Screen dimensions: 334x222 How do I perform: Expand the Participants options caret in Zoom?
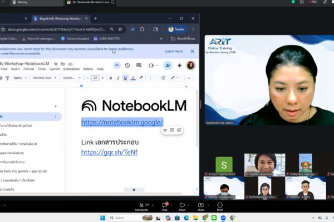click(x=153, y=205)
